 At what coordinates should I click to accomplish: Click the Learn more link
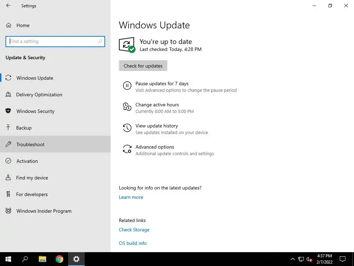[x=131, y=197]
